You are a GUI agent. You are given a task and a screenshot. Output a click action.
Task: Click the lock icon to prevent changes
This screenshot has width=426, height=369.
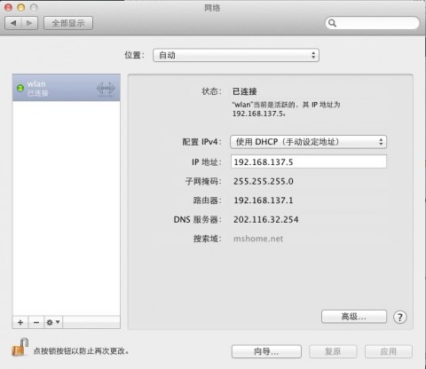(x=20, y=348)
